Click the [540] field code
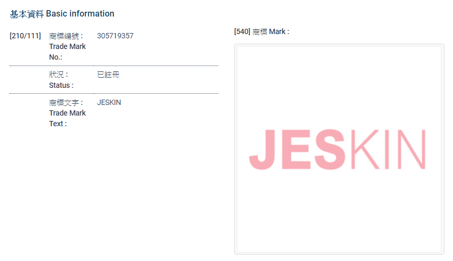The width and height of the screenshot is (453, 261). [x=242, y=32]
